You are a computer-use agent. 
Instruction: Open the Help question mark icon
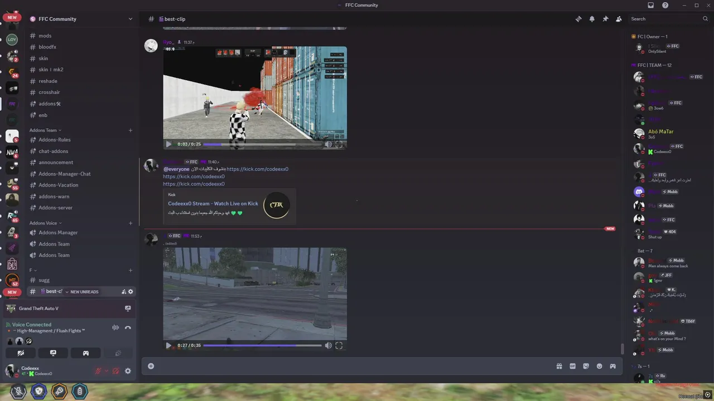(x=665, y=5)
